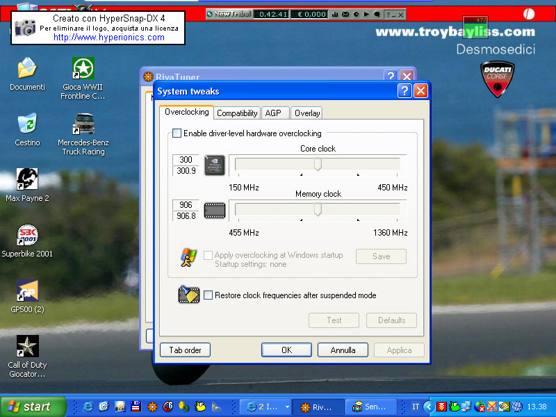Click the globe icon next to the clock
Image resolution: width=556 pixels, height=417 pixels.
(516, 407)
